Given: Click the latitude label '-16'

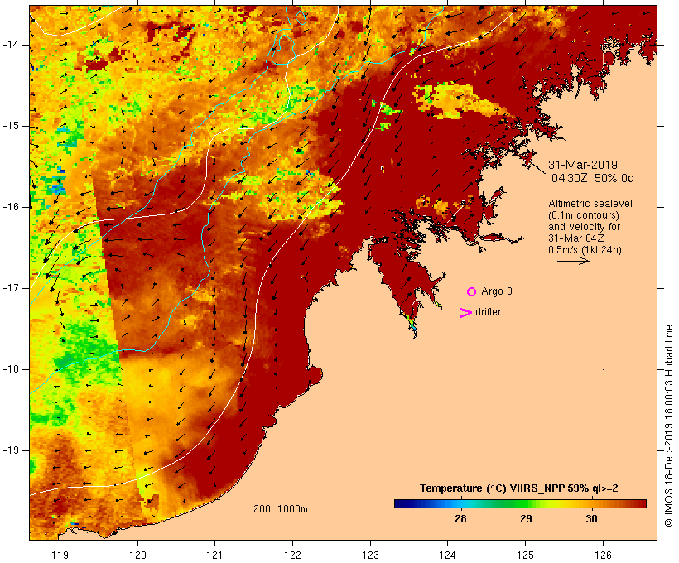Looking at the screenshot, I should [x=11, y=207].
